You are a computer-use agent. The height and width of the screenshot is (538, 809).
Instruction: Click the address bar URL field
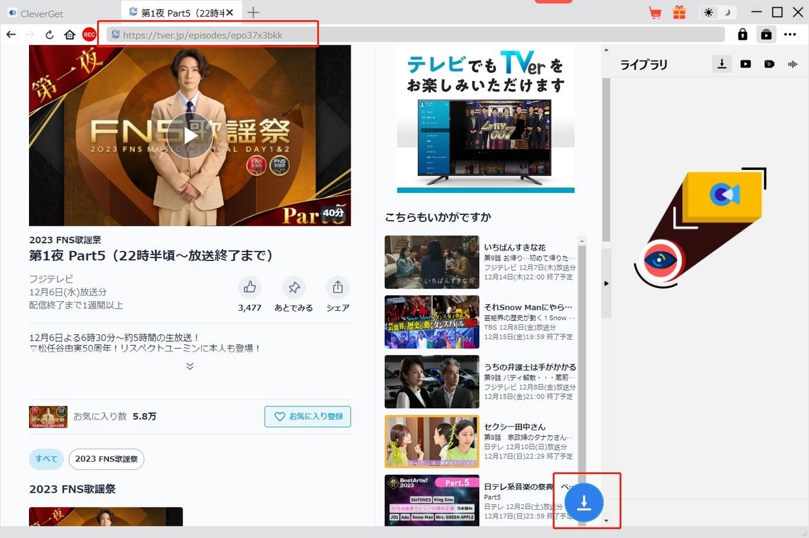pyautogui.click(x=415, y=34)
